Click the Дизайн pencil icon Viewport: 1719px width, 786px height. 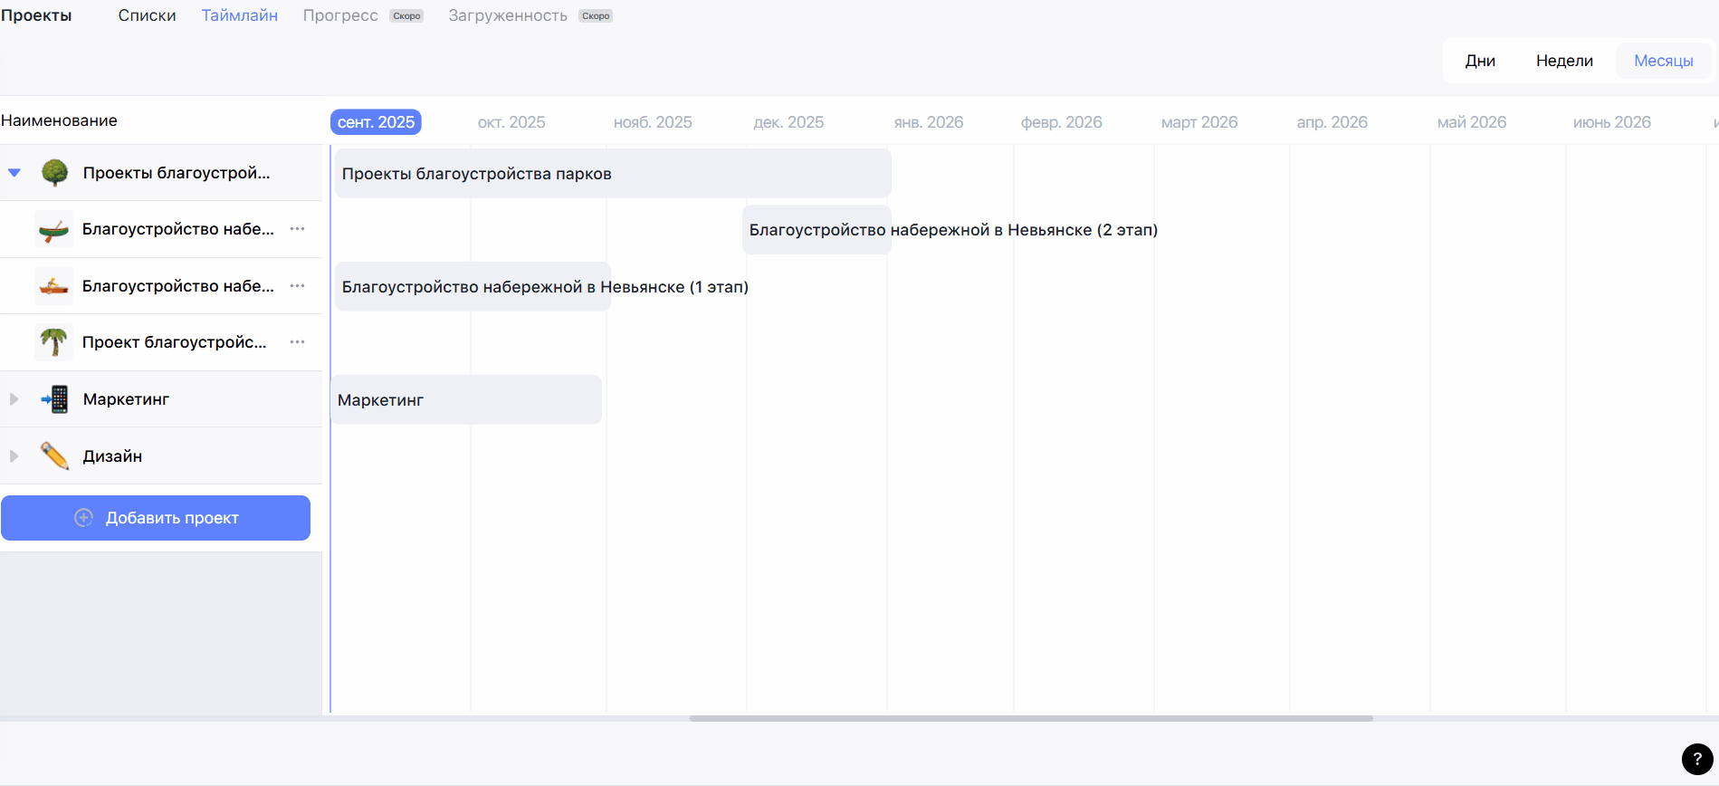54,455
